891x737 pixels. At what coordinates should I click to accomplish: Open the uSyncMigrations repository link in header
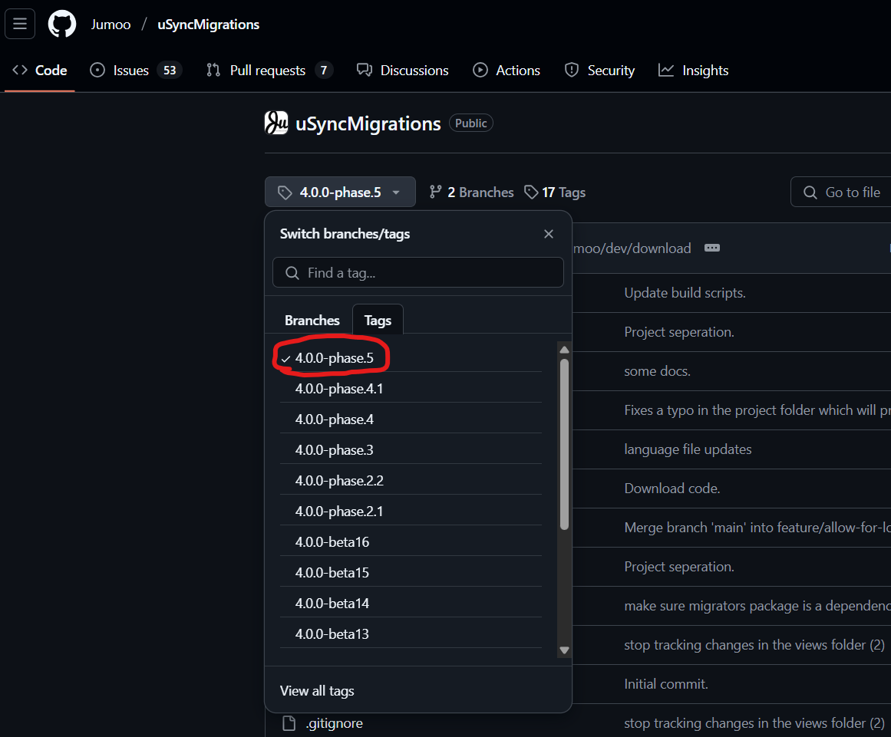coord(209,25)
